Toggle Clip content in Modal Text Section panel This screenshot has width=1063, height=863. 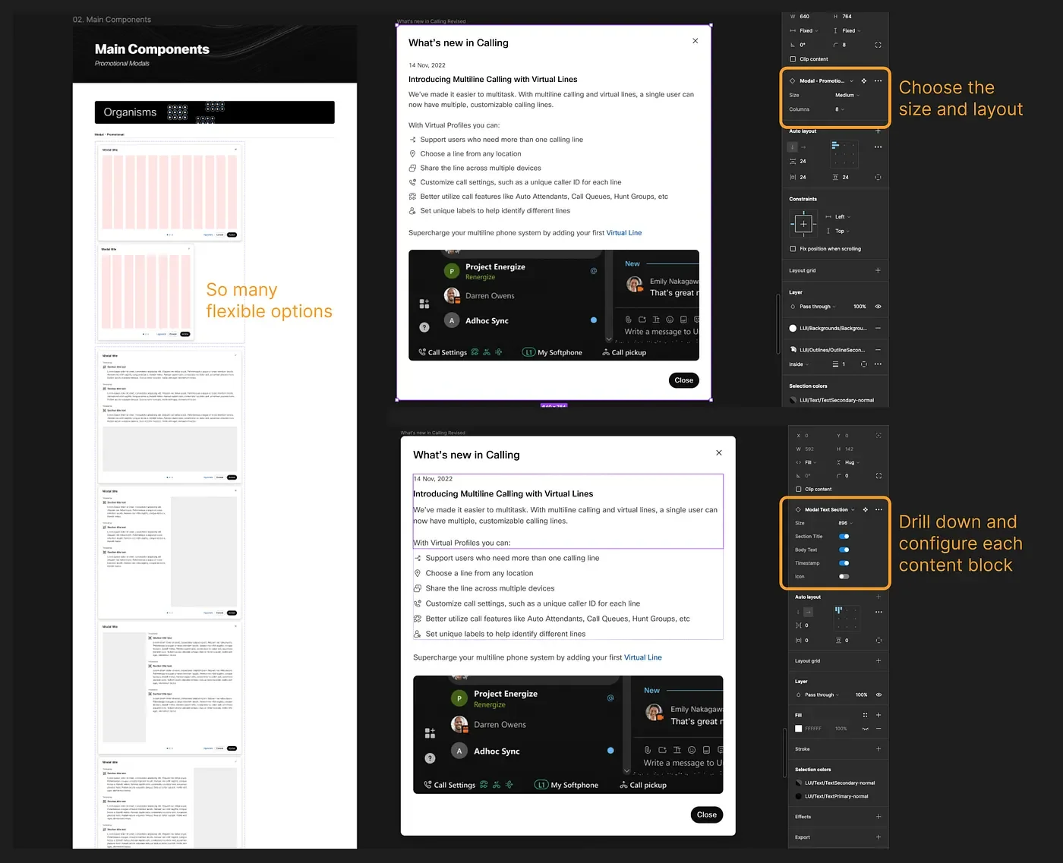[x=798, y=490]
